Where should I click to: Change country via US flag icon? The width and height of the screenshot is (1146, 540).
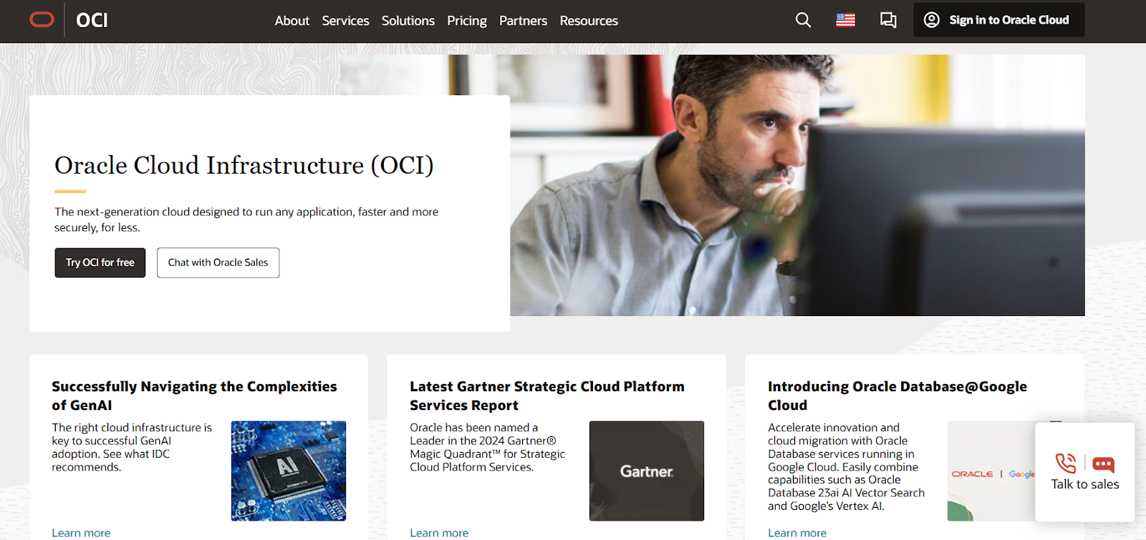point(845,20)
